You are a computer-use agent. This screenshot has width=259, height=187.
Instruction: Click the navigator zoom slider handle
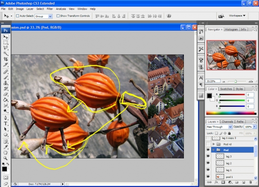[x=236, y=81]
